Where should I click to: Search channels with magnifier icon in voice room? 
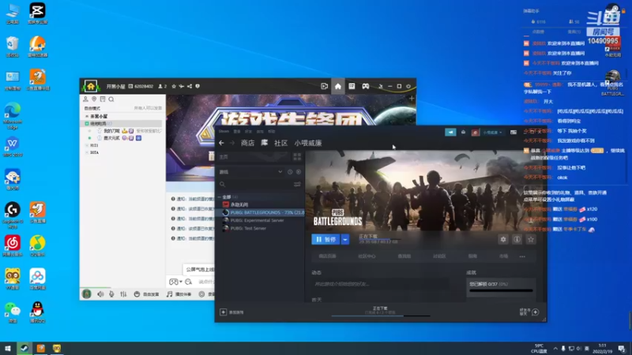111,99
